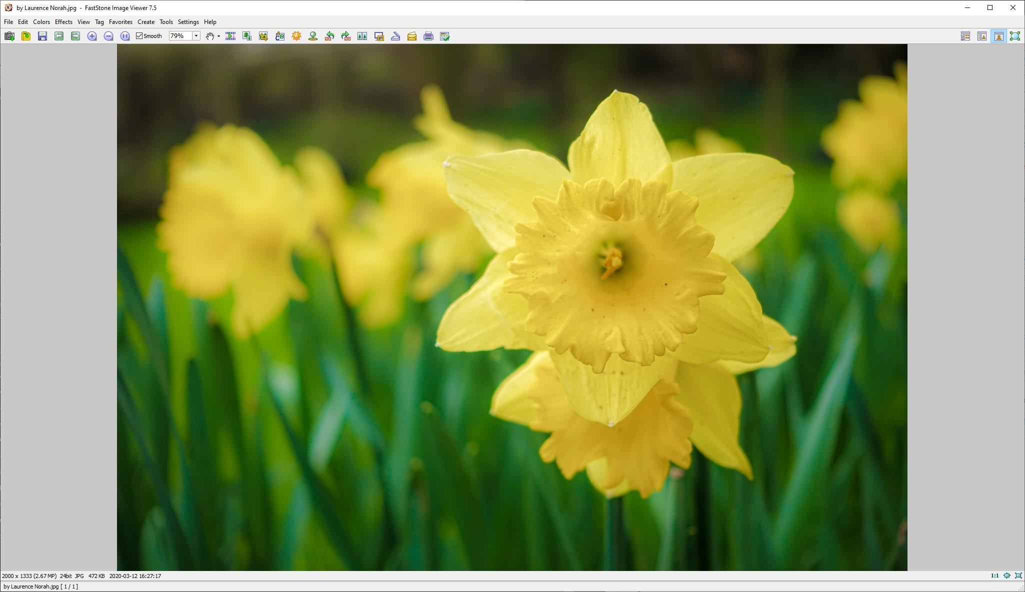Image resolution: width=1025 pixels, height=592 pixels.
Task: Open the adjust lighting sun icon
Action: tap(296, 36)
